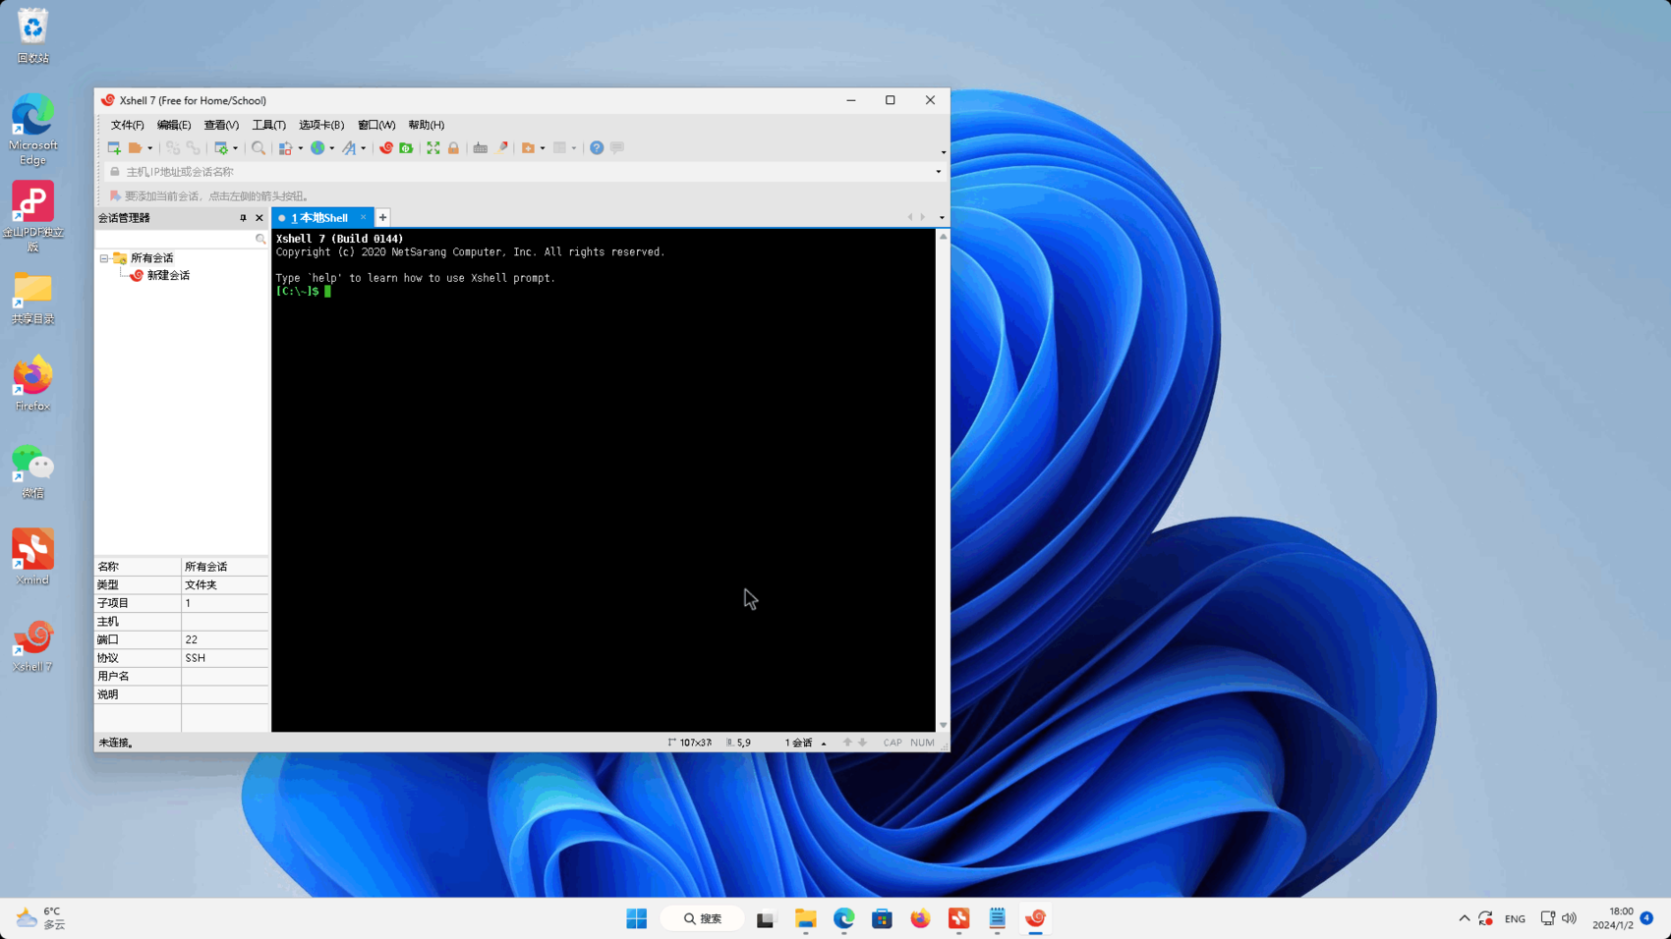Click the 1 会话 status bar selector
Viewport: 1671px width, 939px height.
click(x=805, y=743)
